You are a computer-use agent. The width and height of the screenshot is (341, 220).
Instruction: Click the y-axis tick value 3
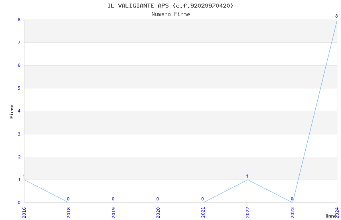click(x=19, y=134)
